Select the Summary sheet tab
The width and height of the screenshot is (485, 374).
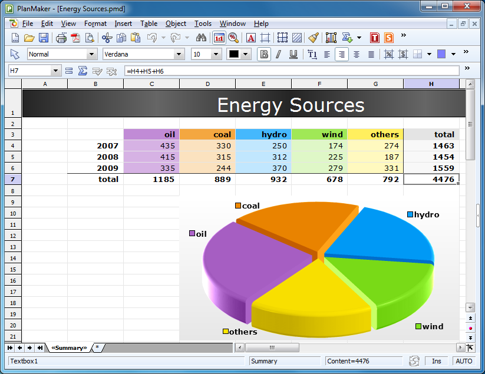pyautogui.click(x=70, y=347)
